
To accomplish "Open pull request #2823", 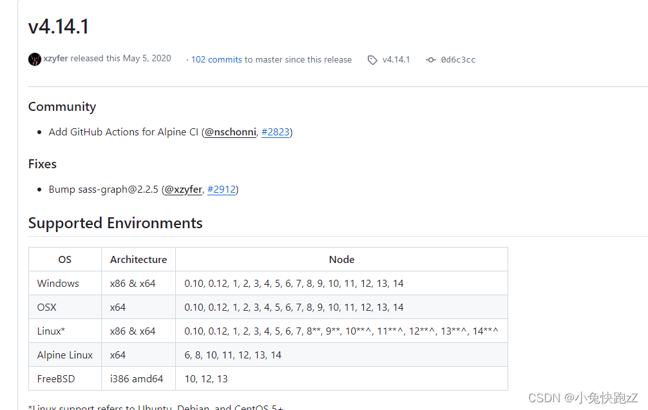I will pyautogui.click(x=276, y=132).
